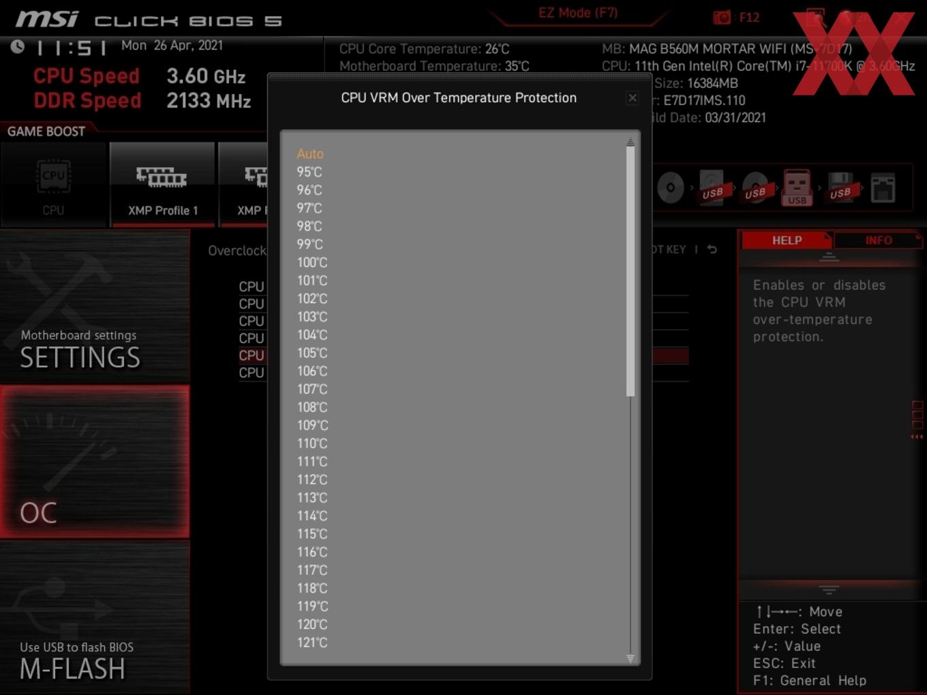Select 99°C temperature option
Viewport: 927px width, 695px height.
coord(309,245)
